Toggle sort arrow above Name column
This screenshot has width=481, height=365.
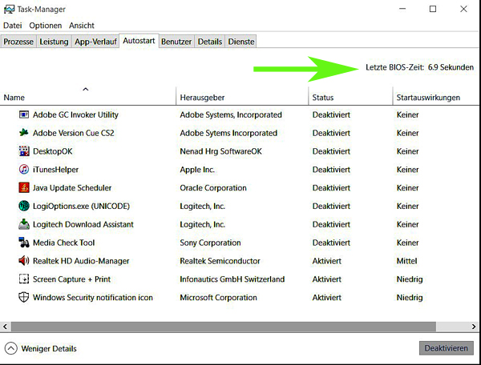[86, 89]
